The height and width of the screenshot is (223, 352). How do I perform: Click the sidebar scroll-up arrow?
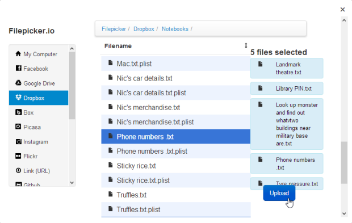pyautogui.click(x=72, y=48)
